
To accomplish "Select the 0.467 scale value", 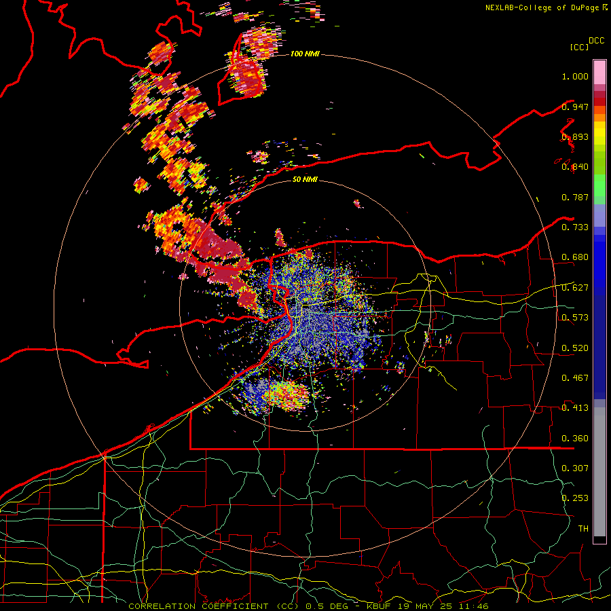I will (x=575, y=377).
